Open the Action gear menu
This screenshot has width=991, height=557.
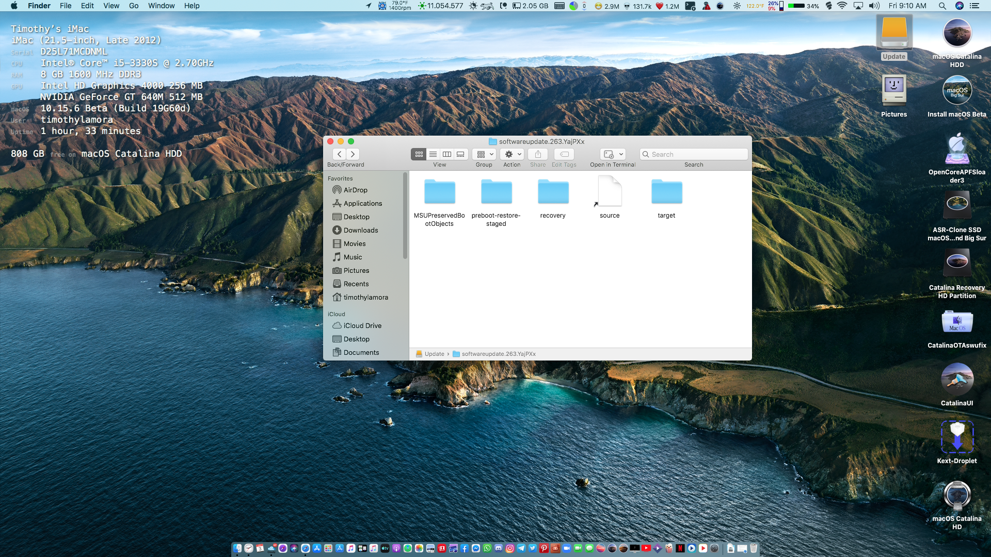point(513,154)
